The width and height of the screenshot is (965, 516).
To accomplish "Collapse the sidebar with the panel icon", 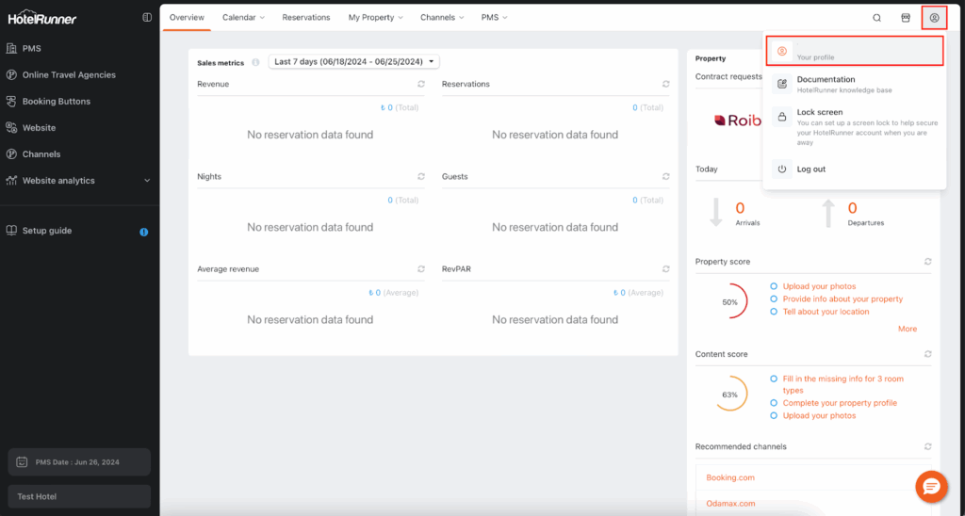I will (x=147, y=17).
